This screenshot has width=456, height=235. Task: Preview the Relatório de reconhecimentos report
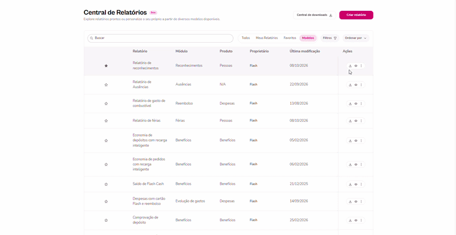coord(356,66)
